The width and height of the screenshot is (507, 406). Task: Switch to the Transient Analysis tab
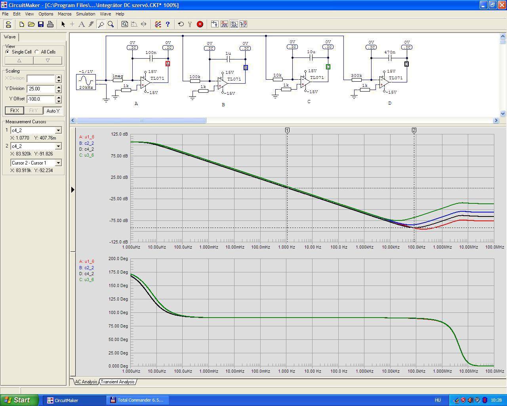click(118, 382)
